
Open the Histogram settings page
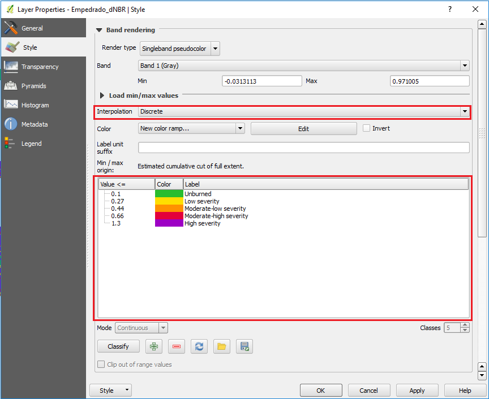point(35,105)
